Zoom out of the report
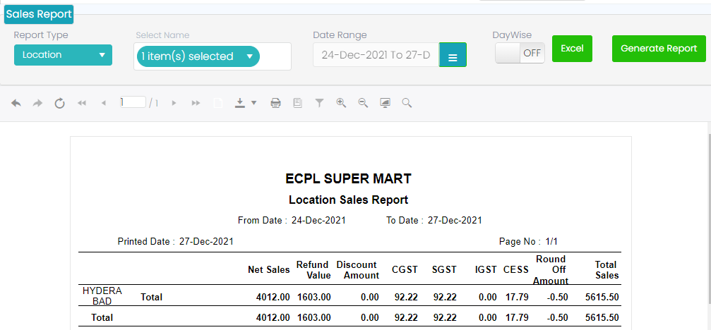The height and width of the screenshot is (330, 711). pyautogui.click(x=363, y=103)
